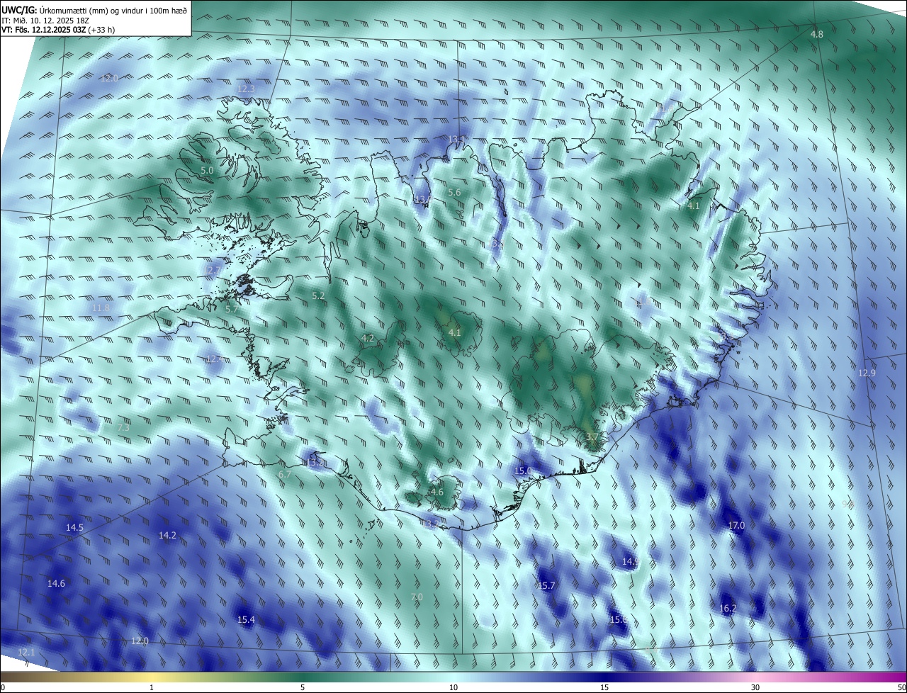Click the 15.7 value label
The image size is (907, 693).
point(546,585)
